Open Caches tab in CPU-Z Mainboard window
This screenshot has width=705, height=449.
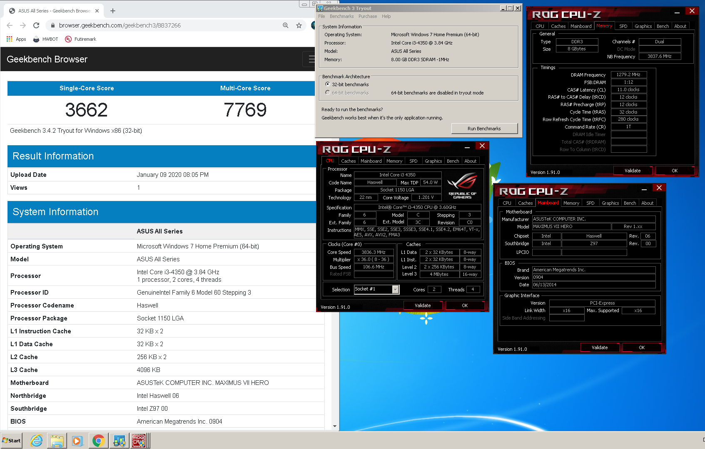pyautogui.click(x=525, y=203)
